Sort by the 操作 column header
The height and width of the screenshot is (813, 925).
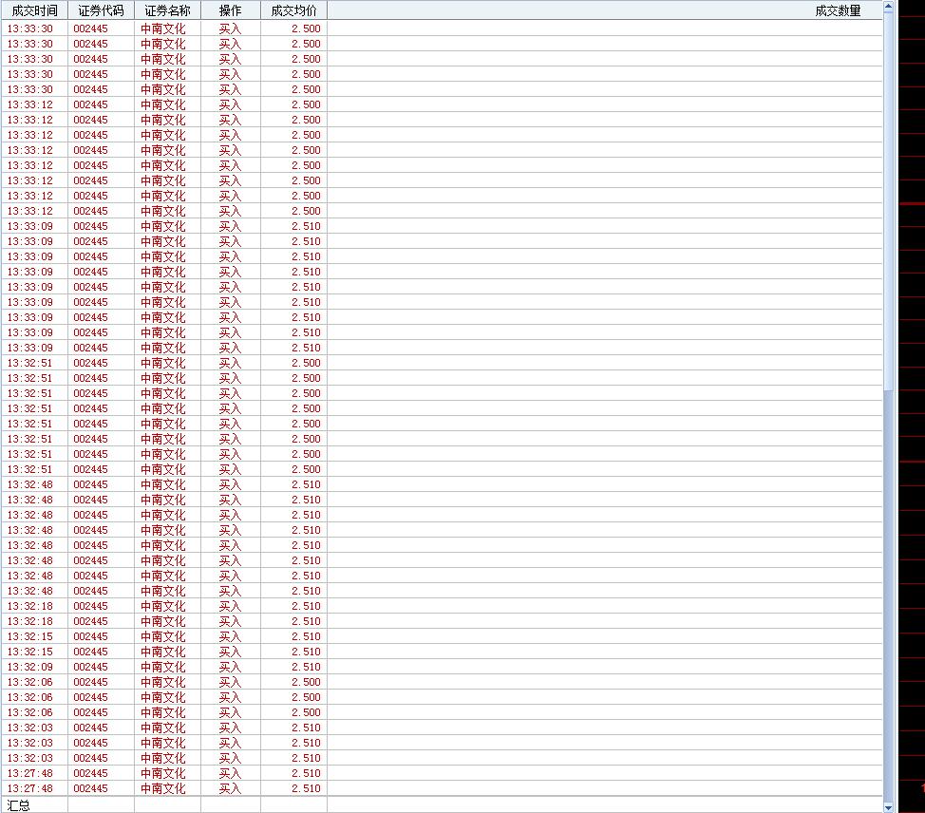[231, 10]
